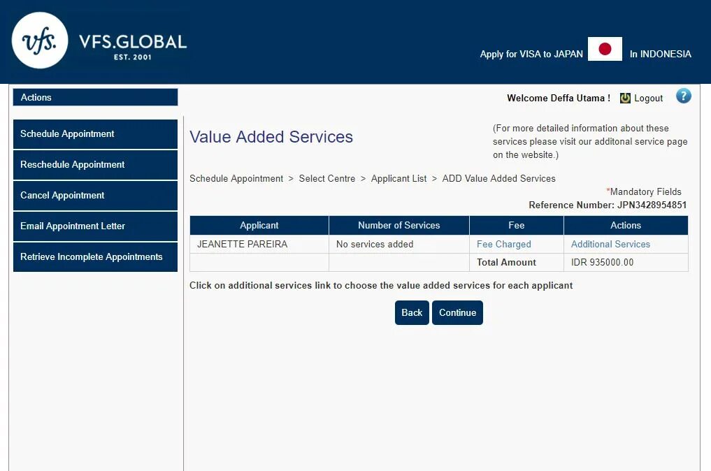The height and width of the screenshot is (471, 711).
Task: Click Select Centre breadcrumb
Action: 327,179
